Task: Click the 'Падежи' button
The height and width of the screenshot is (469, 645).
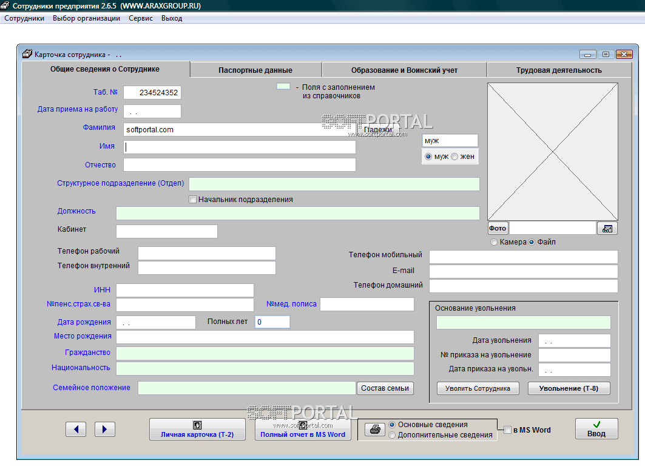Action: 378,130
